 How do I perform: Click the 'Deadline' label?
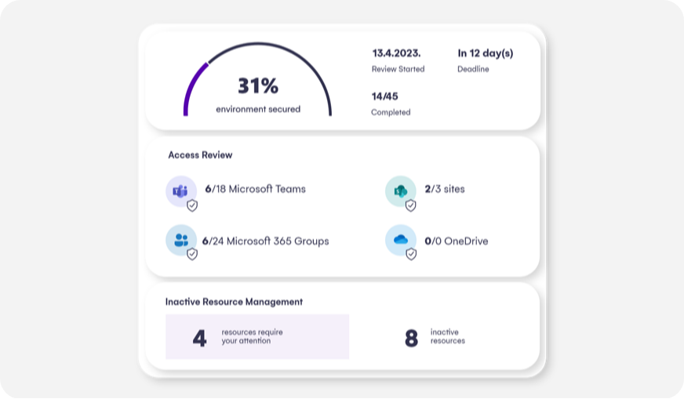(x=473, y=69)
